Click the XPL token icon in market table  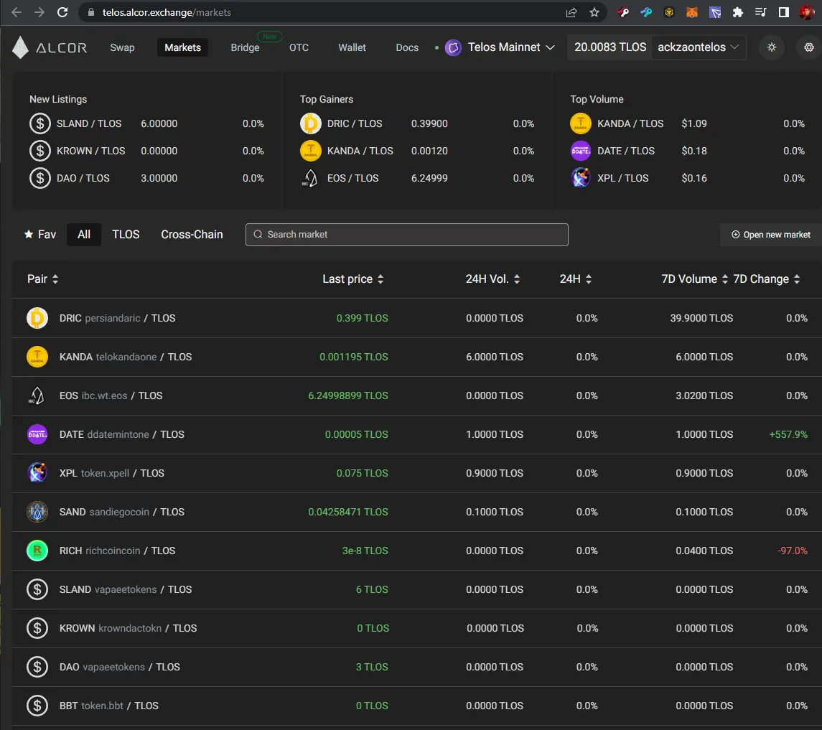pos(37,473)
